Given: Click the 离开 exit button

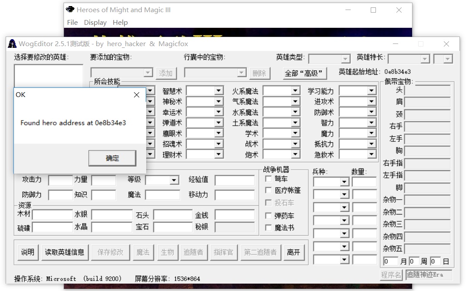Looking at the screenshot, I should click(x=294, y=252).
